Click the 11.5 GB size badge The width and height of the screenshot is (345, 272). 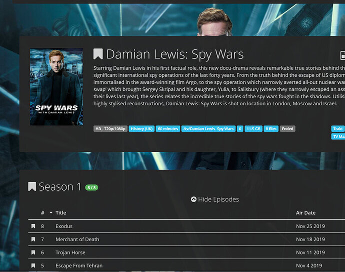253,129
